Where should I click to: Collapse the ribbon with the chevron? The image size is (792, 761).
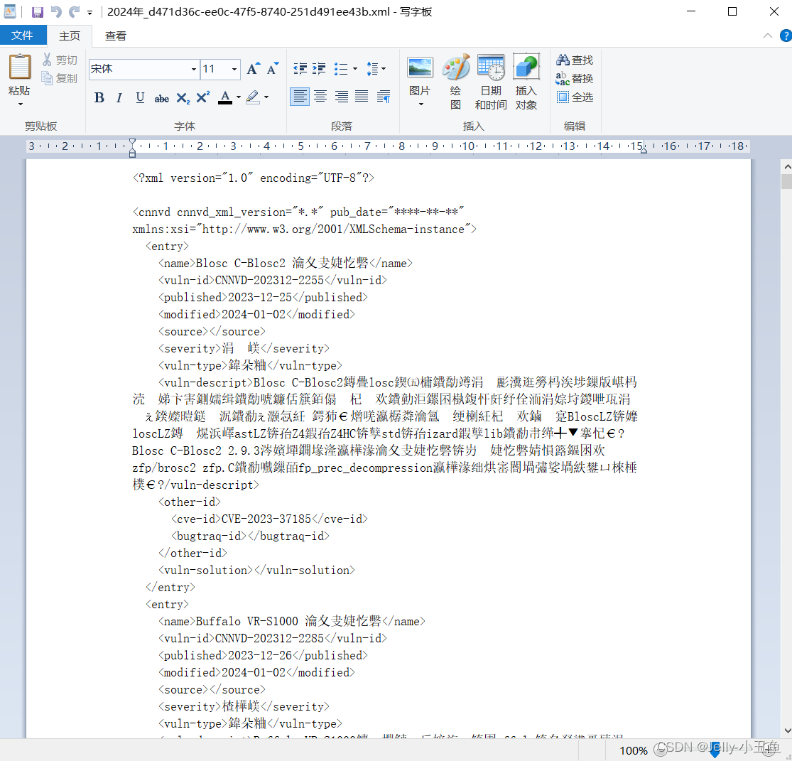(x=768, y=36)
